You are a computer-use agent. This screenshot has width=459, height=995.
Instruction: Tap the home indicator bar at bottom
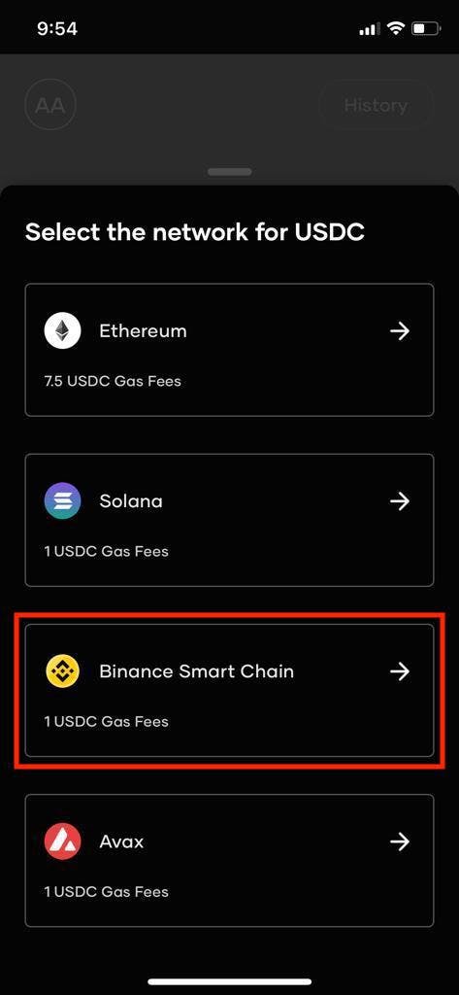[229, 981]
